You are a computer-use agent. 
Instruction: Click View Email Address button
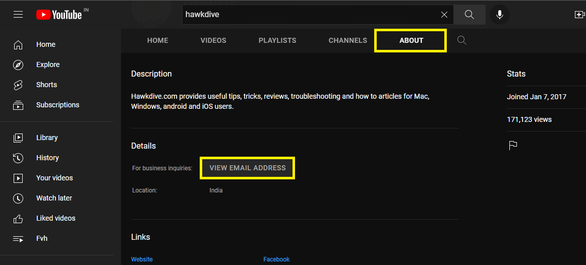248,168
